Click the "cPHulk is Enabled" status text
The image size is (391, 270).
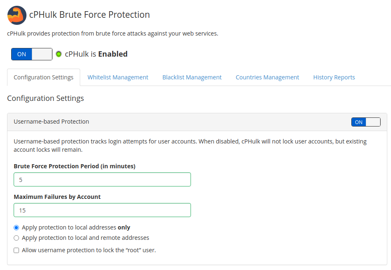pos(96,54)
